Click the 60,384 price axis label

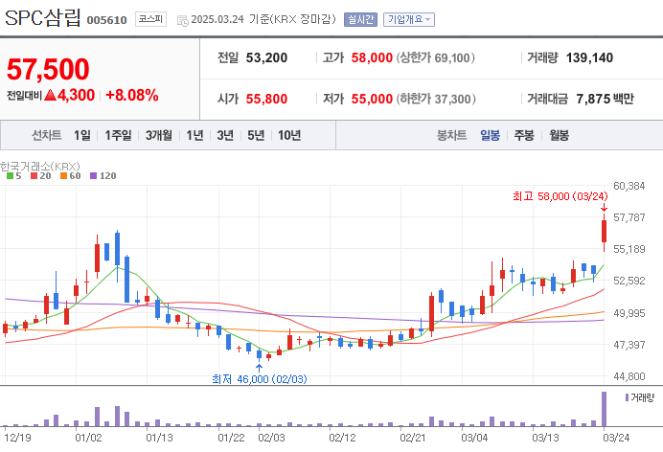click(629, 186)
